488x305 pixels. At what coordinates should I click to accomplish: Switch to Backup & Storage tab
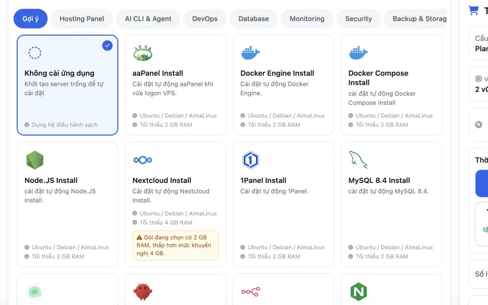[x=416, y=19]
